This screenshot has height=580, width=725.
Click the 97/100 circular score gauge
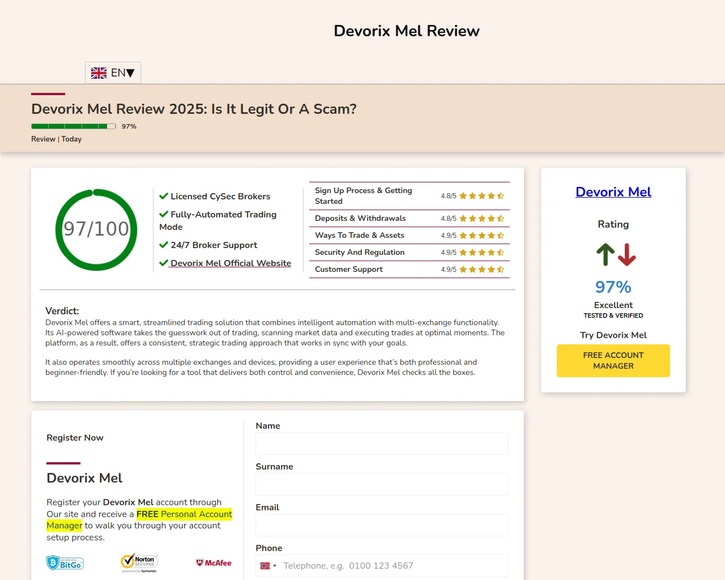point(96,229)
